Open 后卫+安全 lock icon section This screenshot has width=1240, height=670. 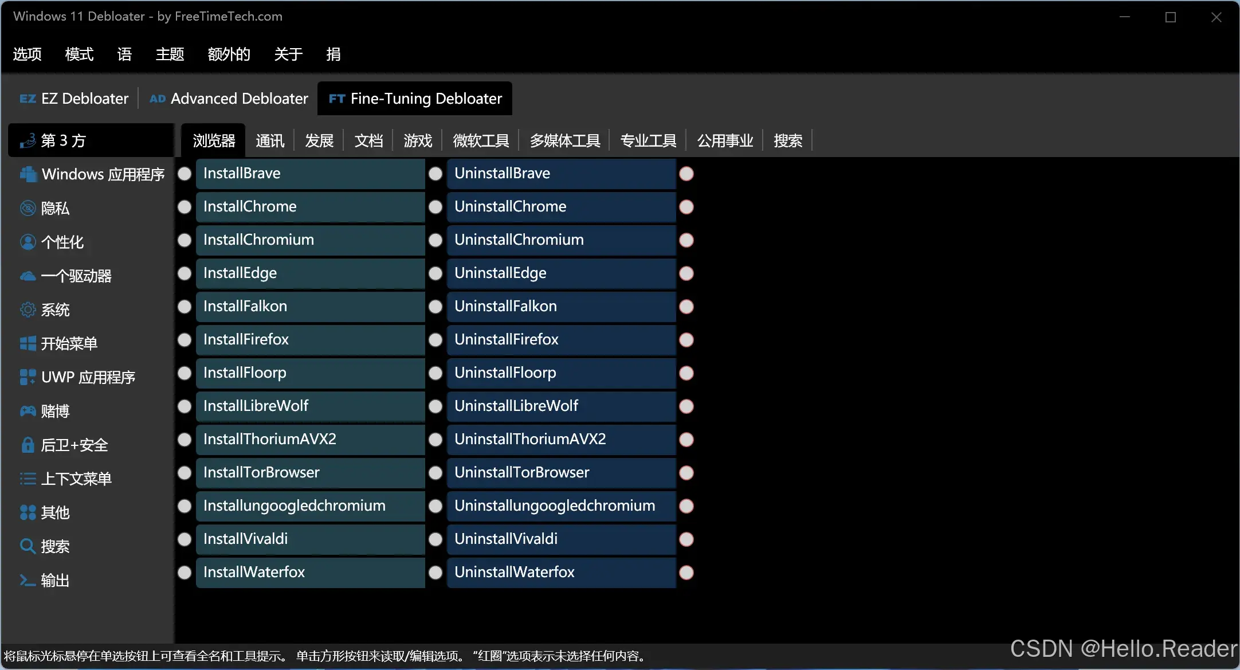click(x=28, y=445)
